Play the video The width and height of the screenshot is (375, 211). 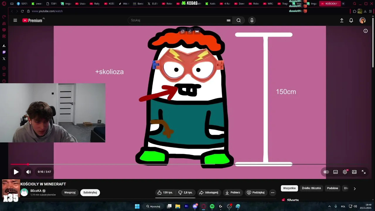16,172
